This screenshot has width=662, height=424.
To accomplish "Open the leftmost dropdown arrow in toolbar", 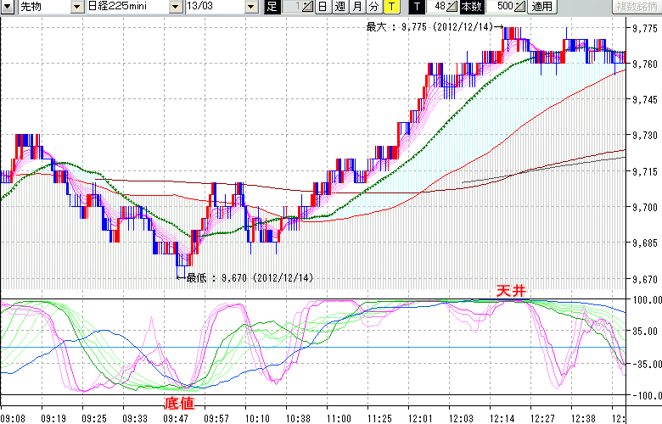I will pos(7,7).
